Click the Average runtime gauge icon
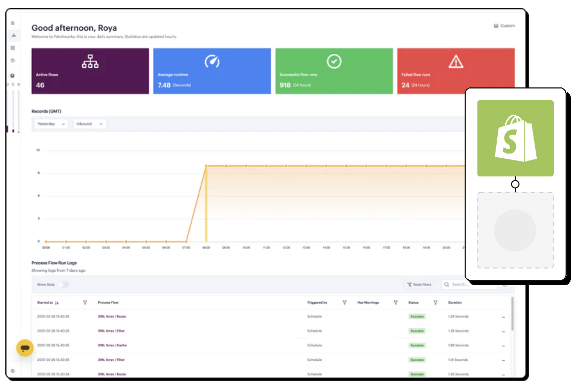The image size is (580, 388). pos(212,61)
